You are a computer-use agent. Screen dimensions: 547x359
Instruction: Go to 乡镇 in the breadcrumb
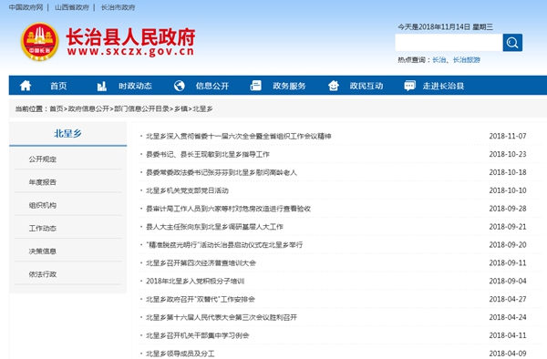[x=181, y=108]
